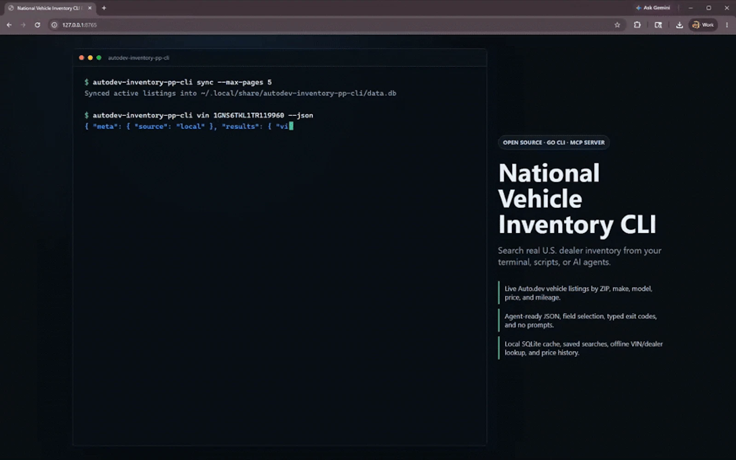View site information icon in address bar
The width and height of the screenshot is (736, 460).
tap(54, 25)
